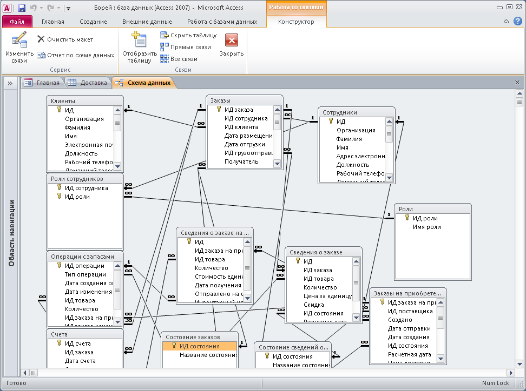Switch to the Доставка document tab
This screenshot has width=526, height=391.
point(88,83)
